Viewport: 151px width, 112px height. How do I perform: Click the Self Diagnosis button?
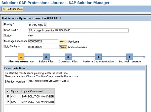(13, 9)
